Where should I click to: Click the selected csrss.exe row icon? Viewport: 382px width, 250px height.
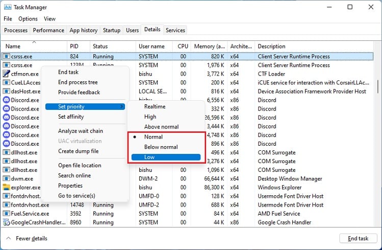7,57
